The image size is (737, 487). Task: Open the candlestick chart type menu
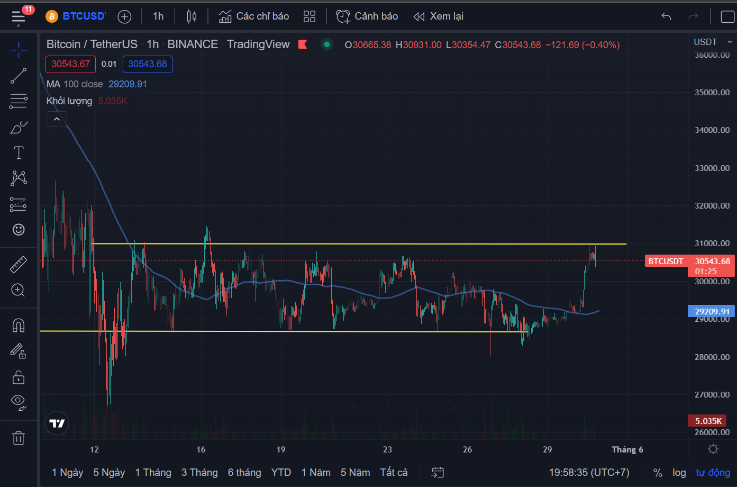click(x=192, y=16)
